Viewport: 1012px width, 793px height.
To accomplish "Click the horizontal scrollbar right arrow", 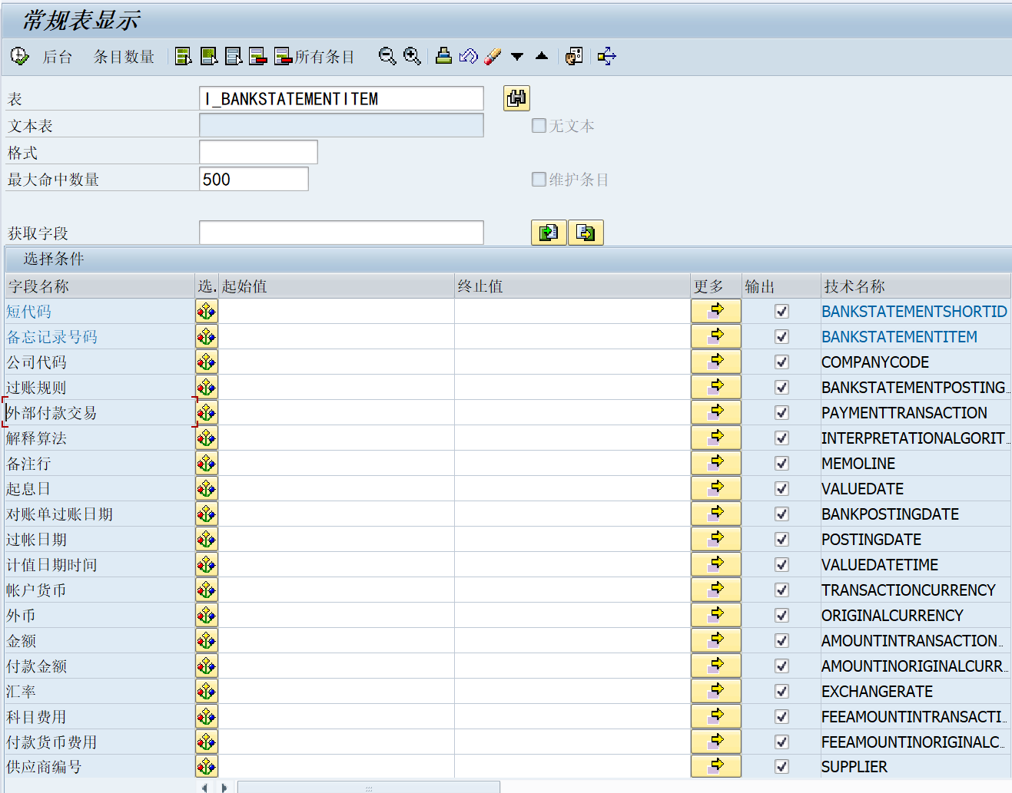I will [x=224, y=788].
